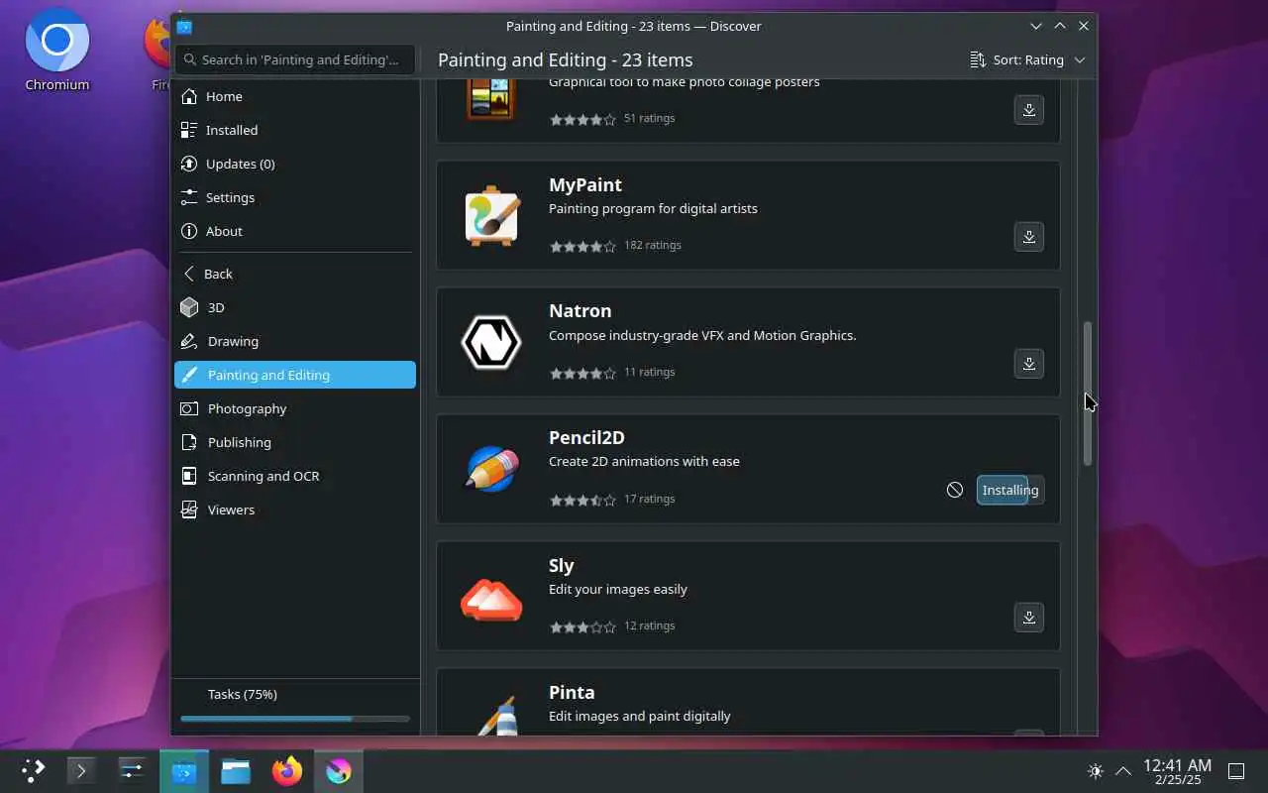Launch Firefox from the taskbar
1268x793 pixels.
point(287,770)
